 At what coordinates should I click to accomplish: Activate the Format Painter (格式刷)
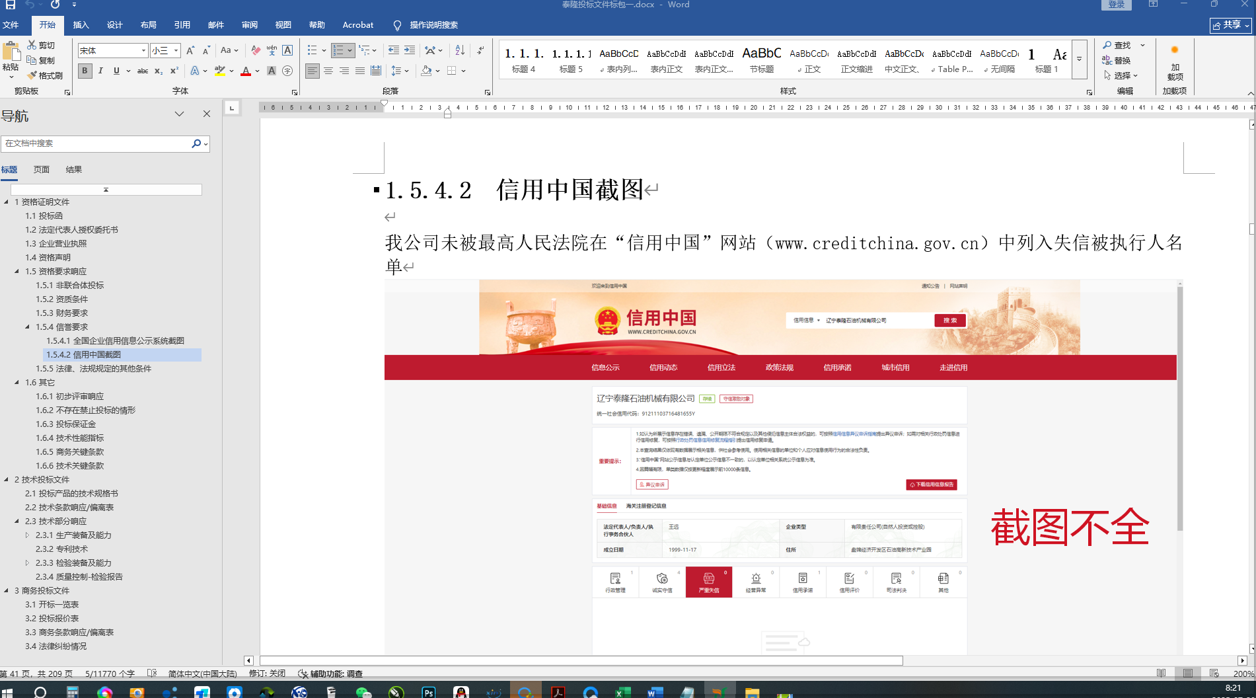[45, 76]
